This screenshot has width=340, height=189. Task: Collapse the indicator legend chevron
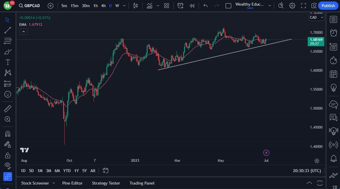pos(23,31)
